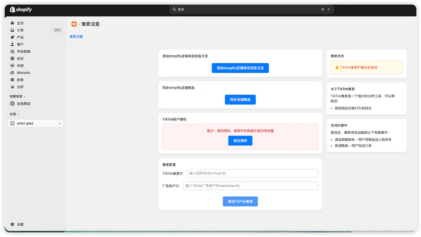Image resolution: width=421 pixels, height=237 pixels.
Task: Click the 产品 products tag icon
Action: click(x=12, y=37)
